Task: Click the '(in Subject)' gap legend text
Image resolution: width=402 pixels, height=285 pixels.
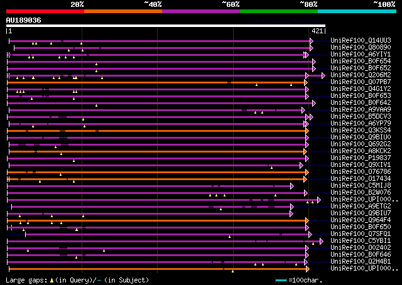Action: click(x=126, y=280)
